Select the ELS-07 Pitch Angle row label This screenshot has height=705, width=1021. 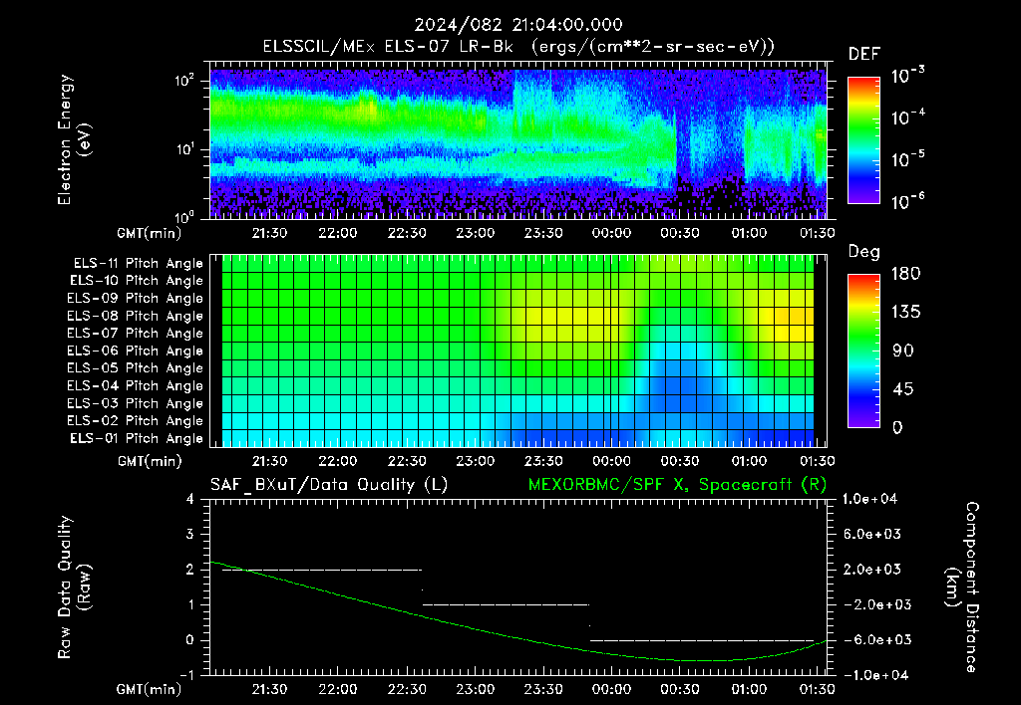coord(136,334)
